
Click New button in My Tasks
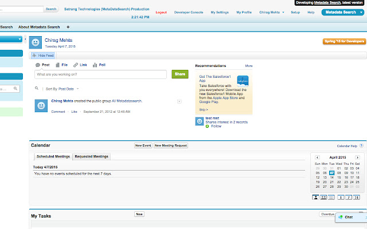pos(139,214)
